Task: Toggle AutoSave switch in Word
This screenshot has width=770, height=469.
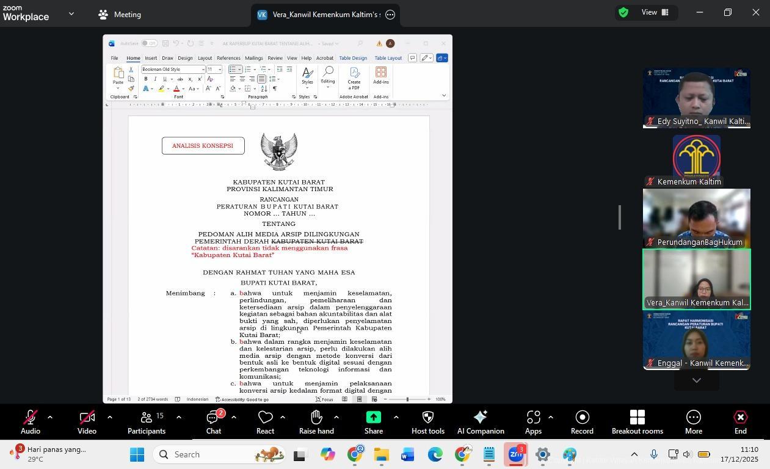Action: coord(148,43)
